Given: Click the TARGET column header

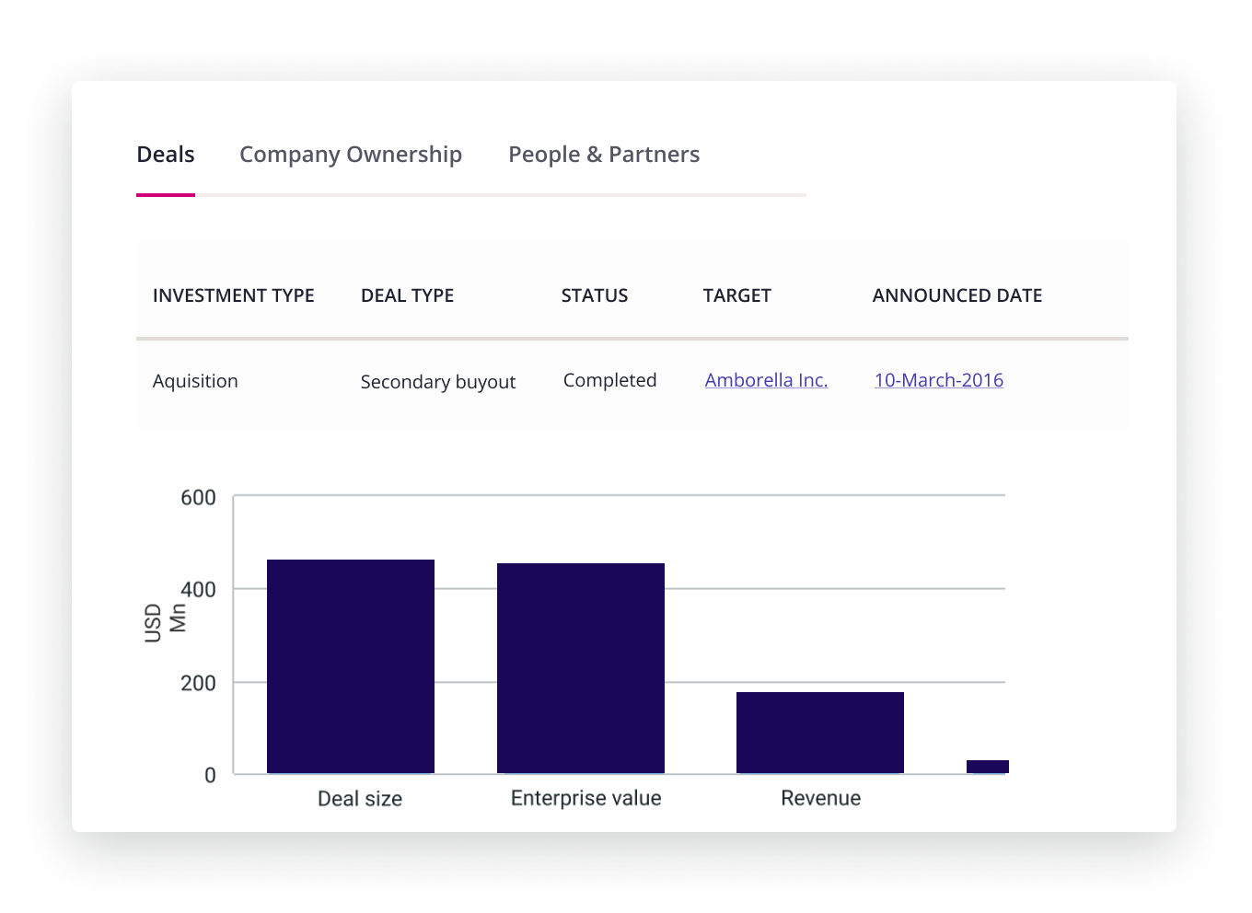Looking at the screenshot, I should pos(736,295).
